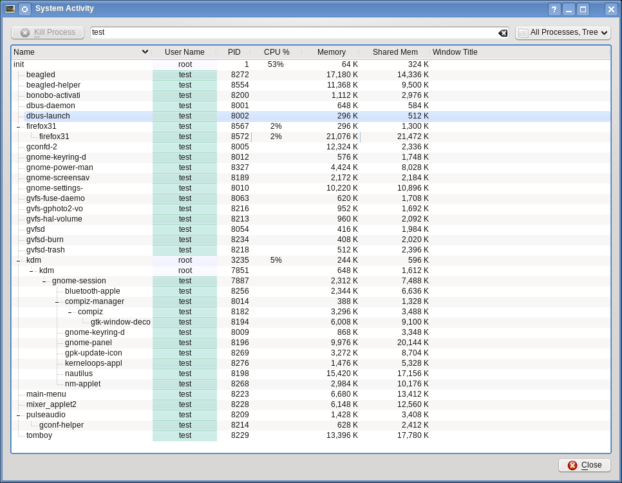The image size is (622, 483).
Task: Collapse the compiz-manager tree node
Action: (x=57, y=302)
